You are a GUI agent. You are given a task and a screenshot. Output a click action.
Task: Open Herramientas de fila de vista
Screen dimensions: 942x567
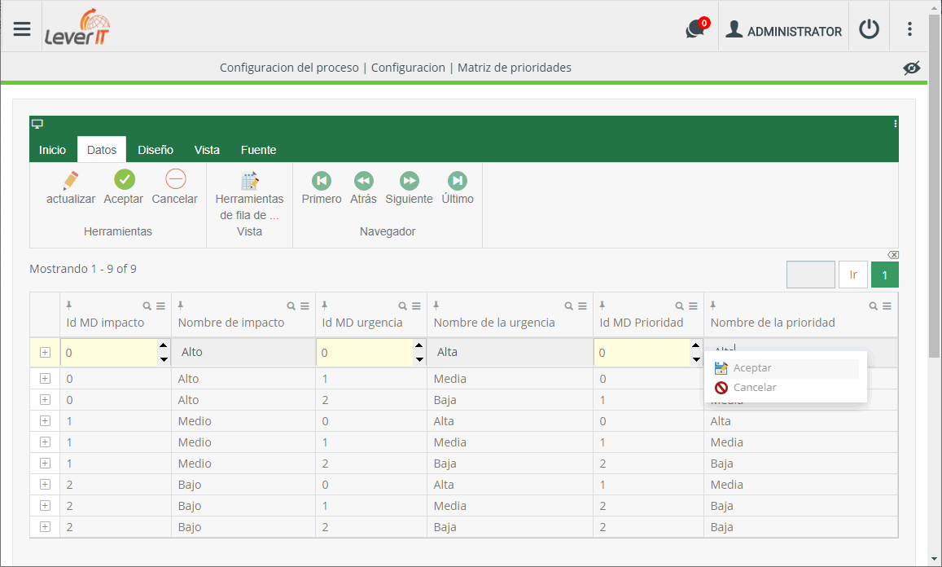tap(249, 196)
